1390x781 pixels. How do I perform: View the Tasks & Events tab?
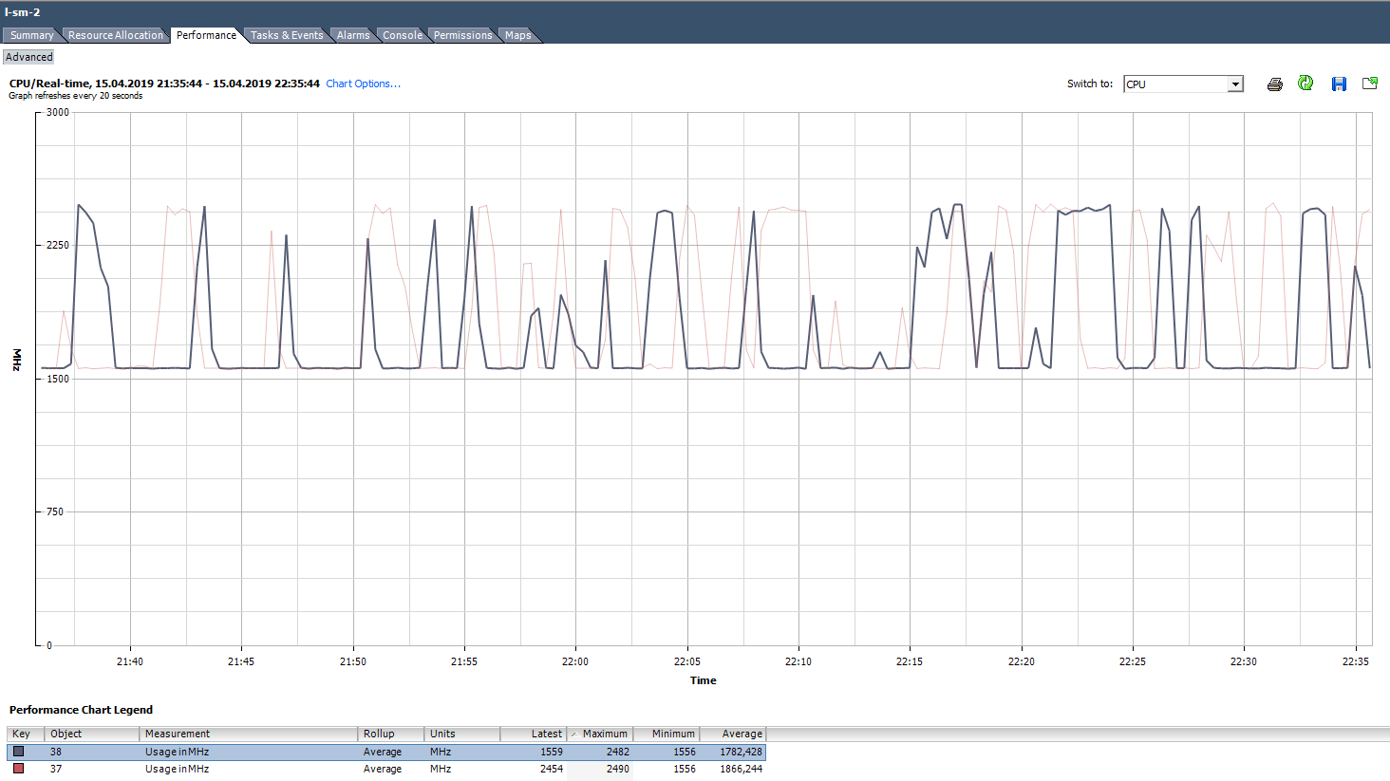287,35
